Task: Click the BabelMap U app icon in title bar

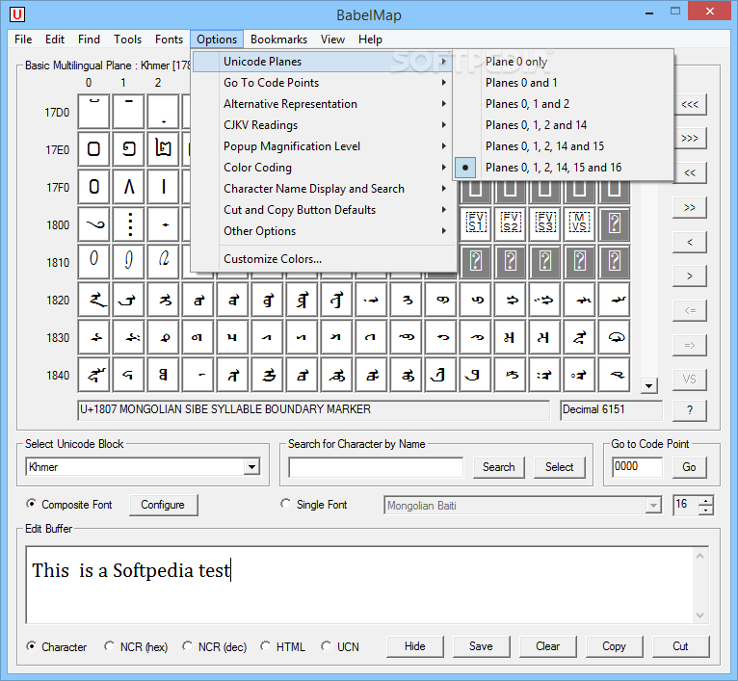Action: tap(17, 14)
